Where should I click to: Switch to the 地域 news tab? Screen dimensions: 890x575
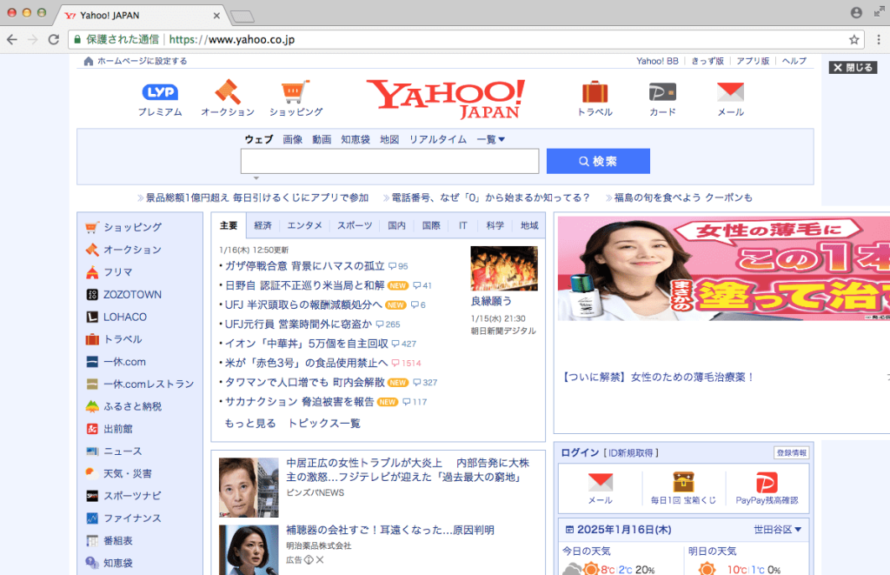(529, 225)
